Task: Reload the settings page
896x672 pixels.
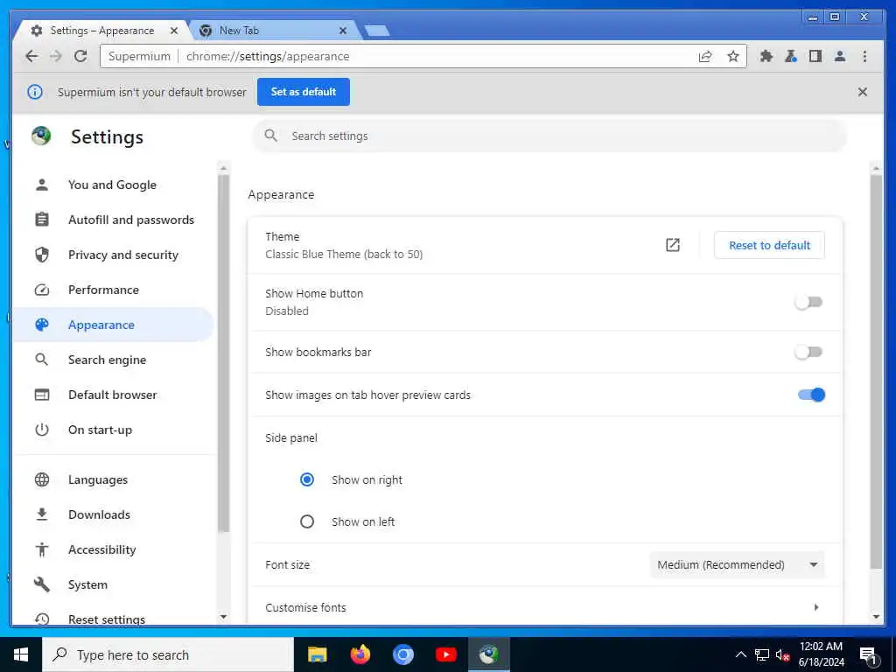Action: (x=80, y=56)
